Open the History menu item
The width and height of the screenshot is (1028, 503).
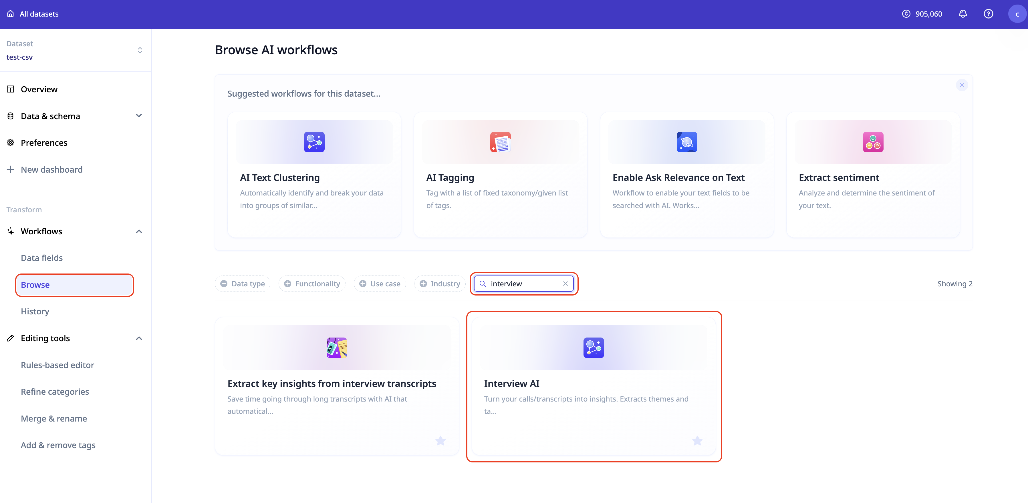coord(35,311)
